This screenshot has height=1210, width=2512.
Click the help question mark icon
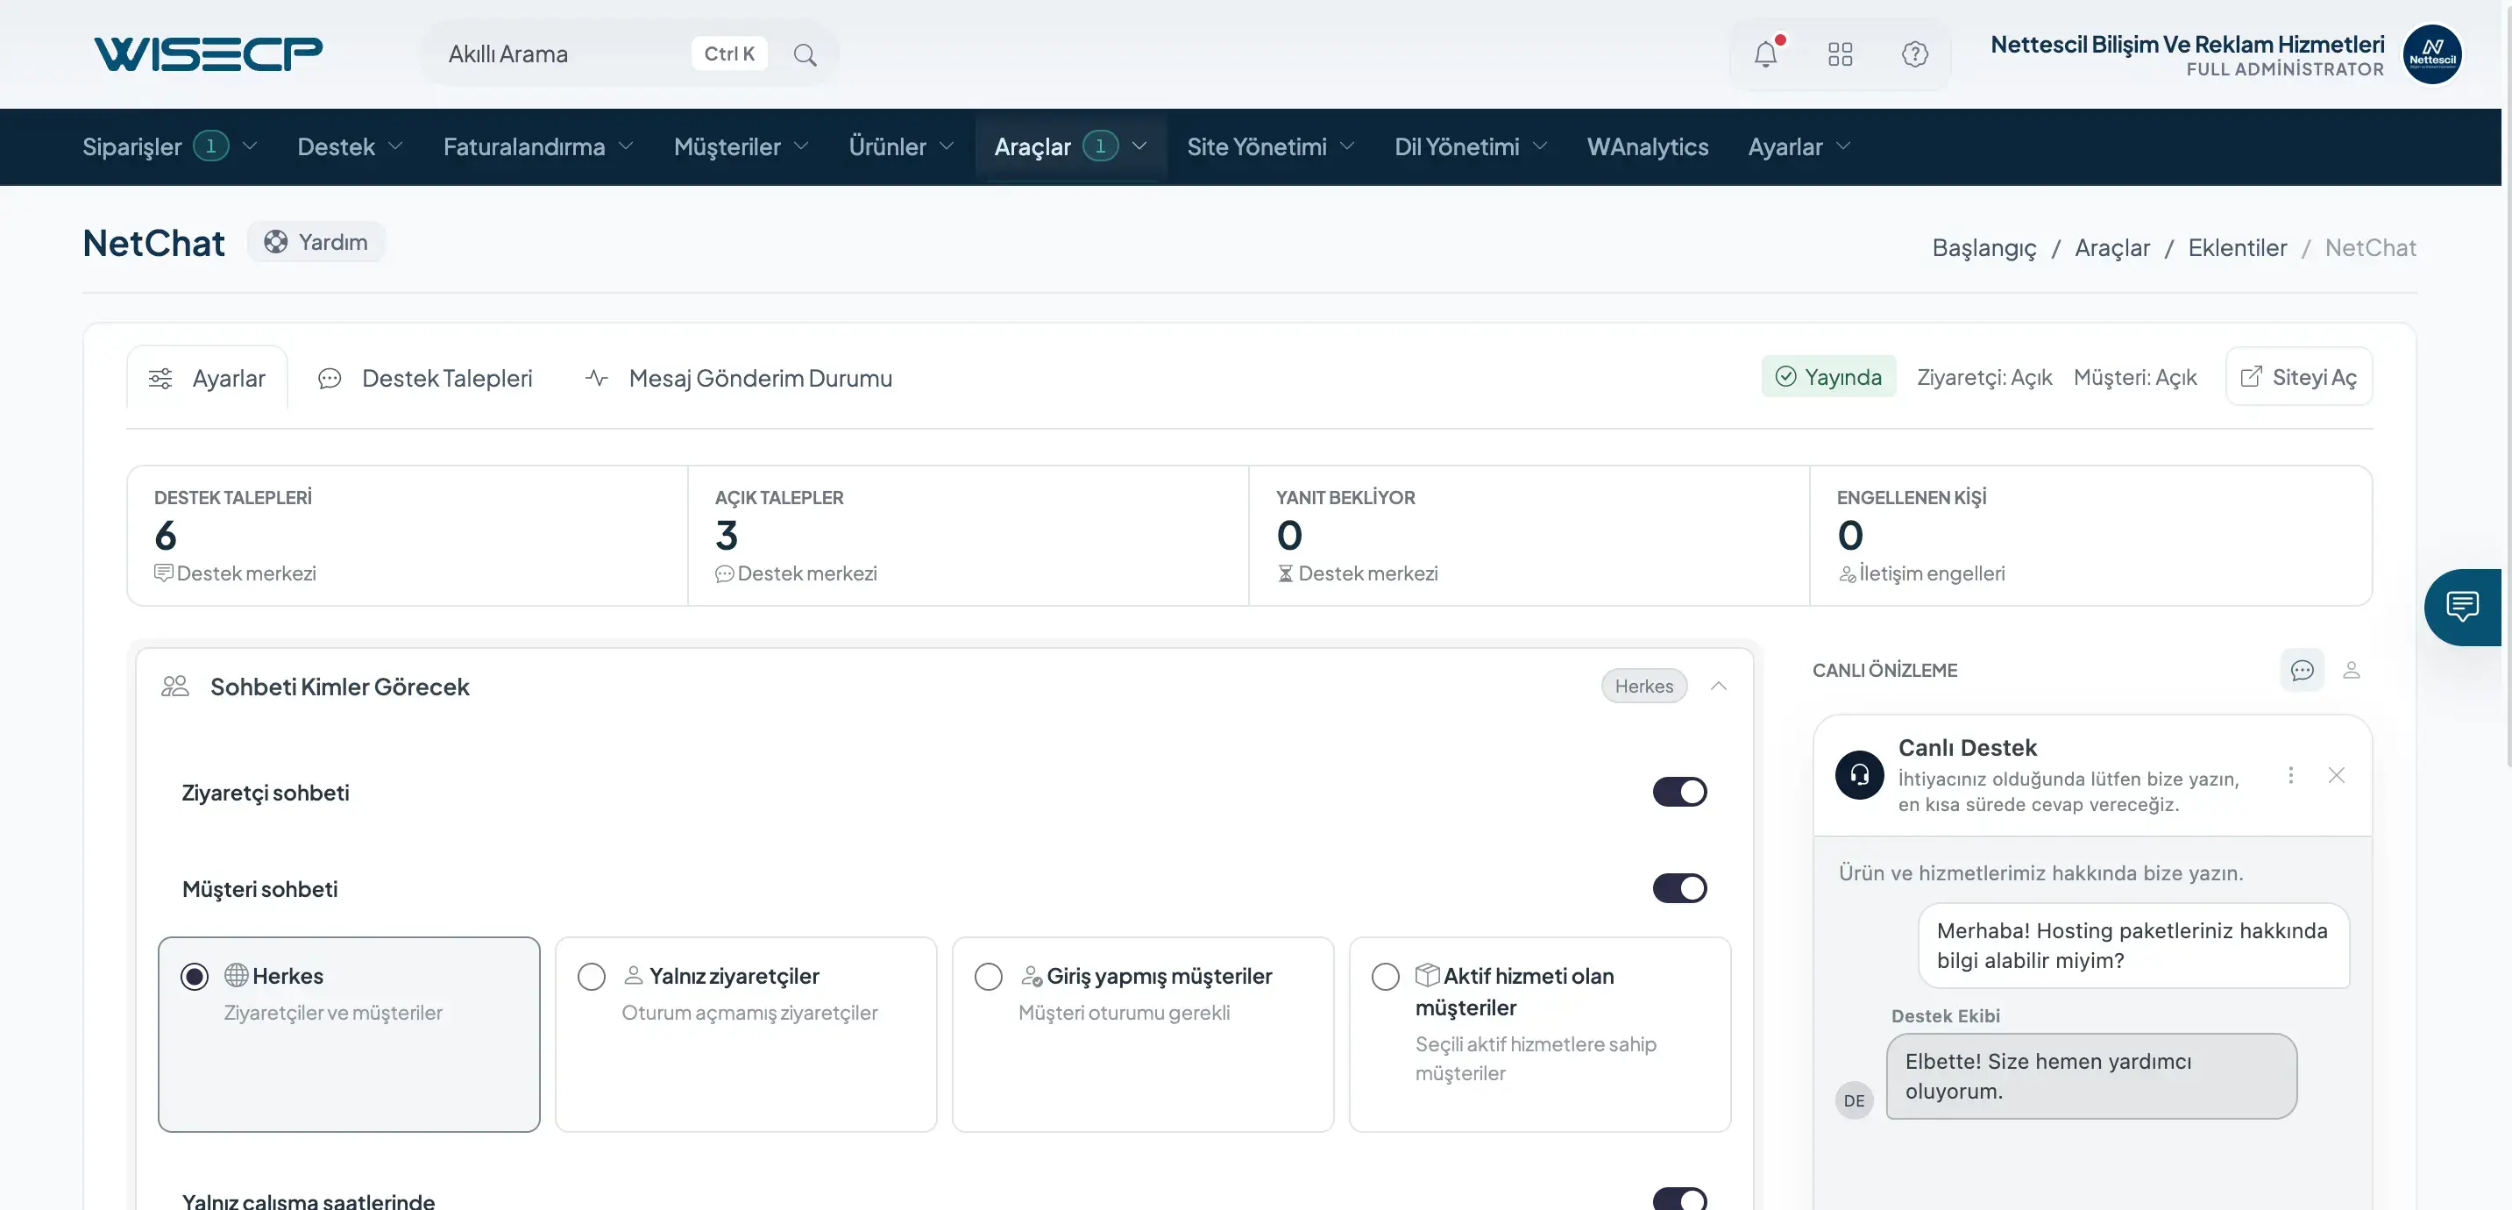pos(1914,54)
